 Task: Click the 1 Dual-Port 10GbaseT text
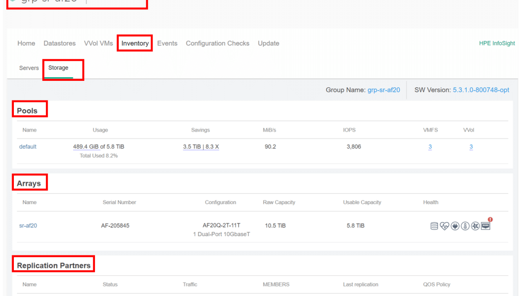221,234
